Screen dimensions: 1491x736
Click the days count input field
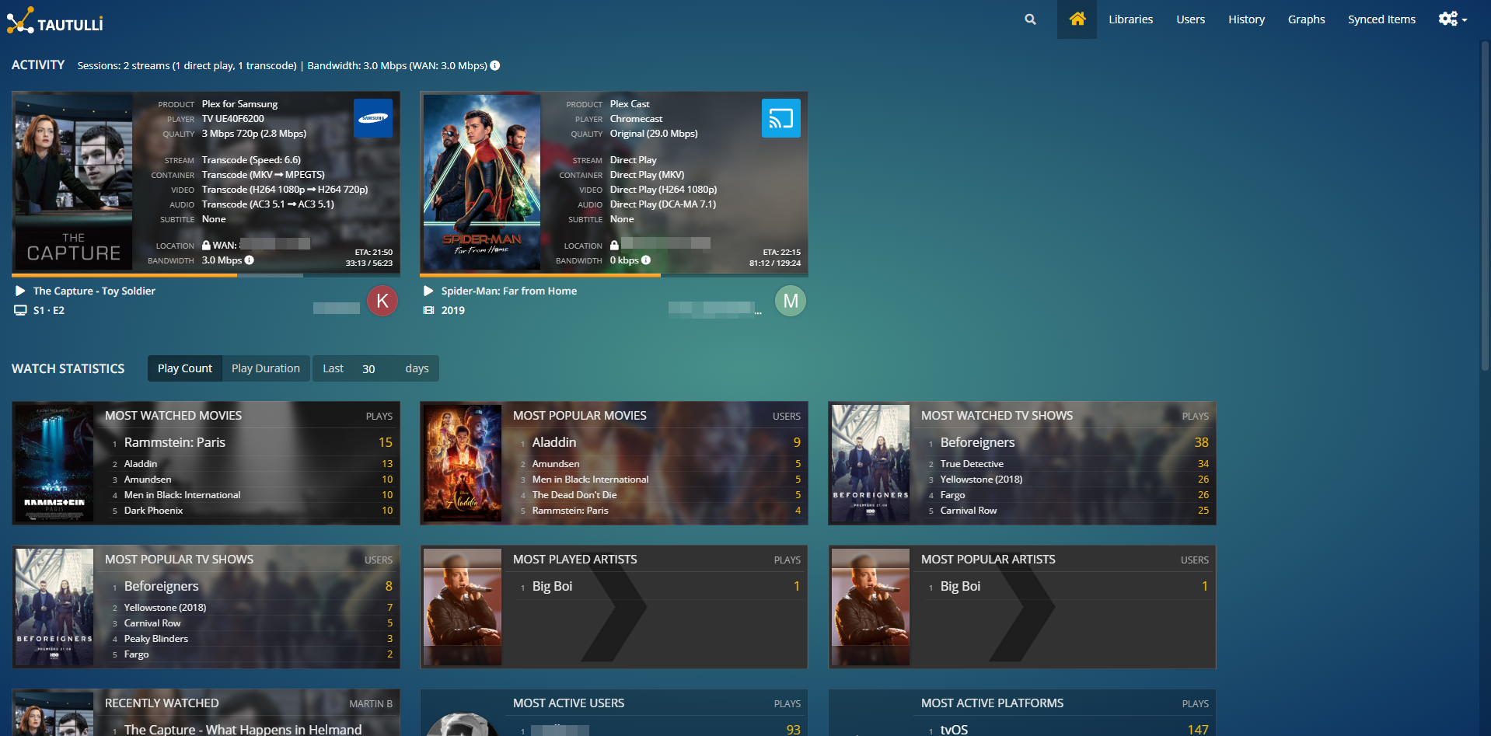(x=375, y=368)
